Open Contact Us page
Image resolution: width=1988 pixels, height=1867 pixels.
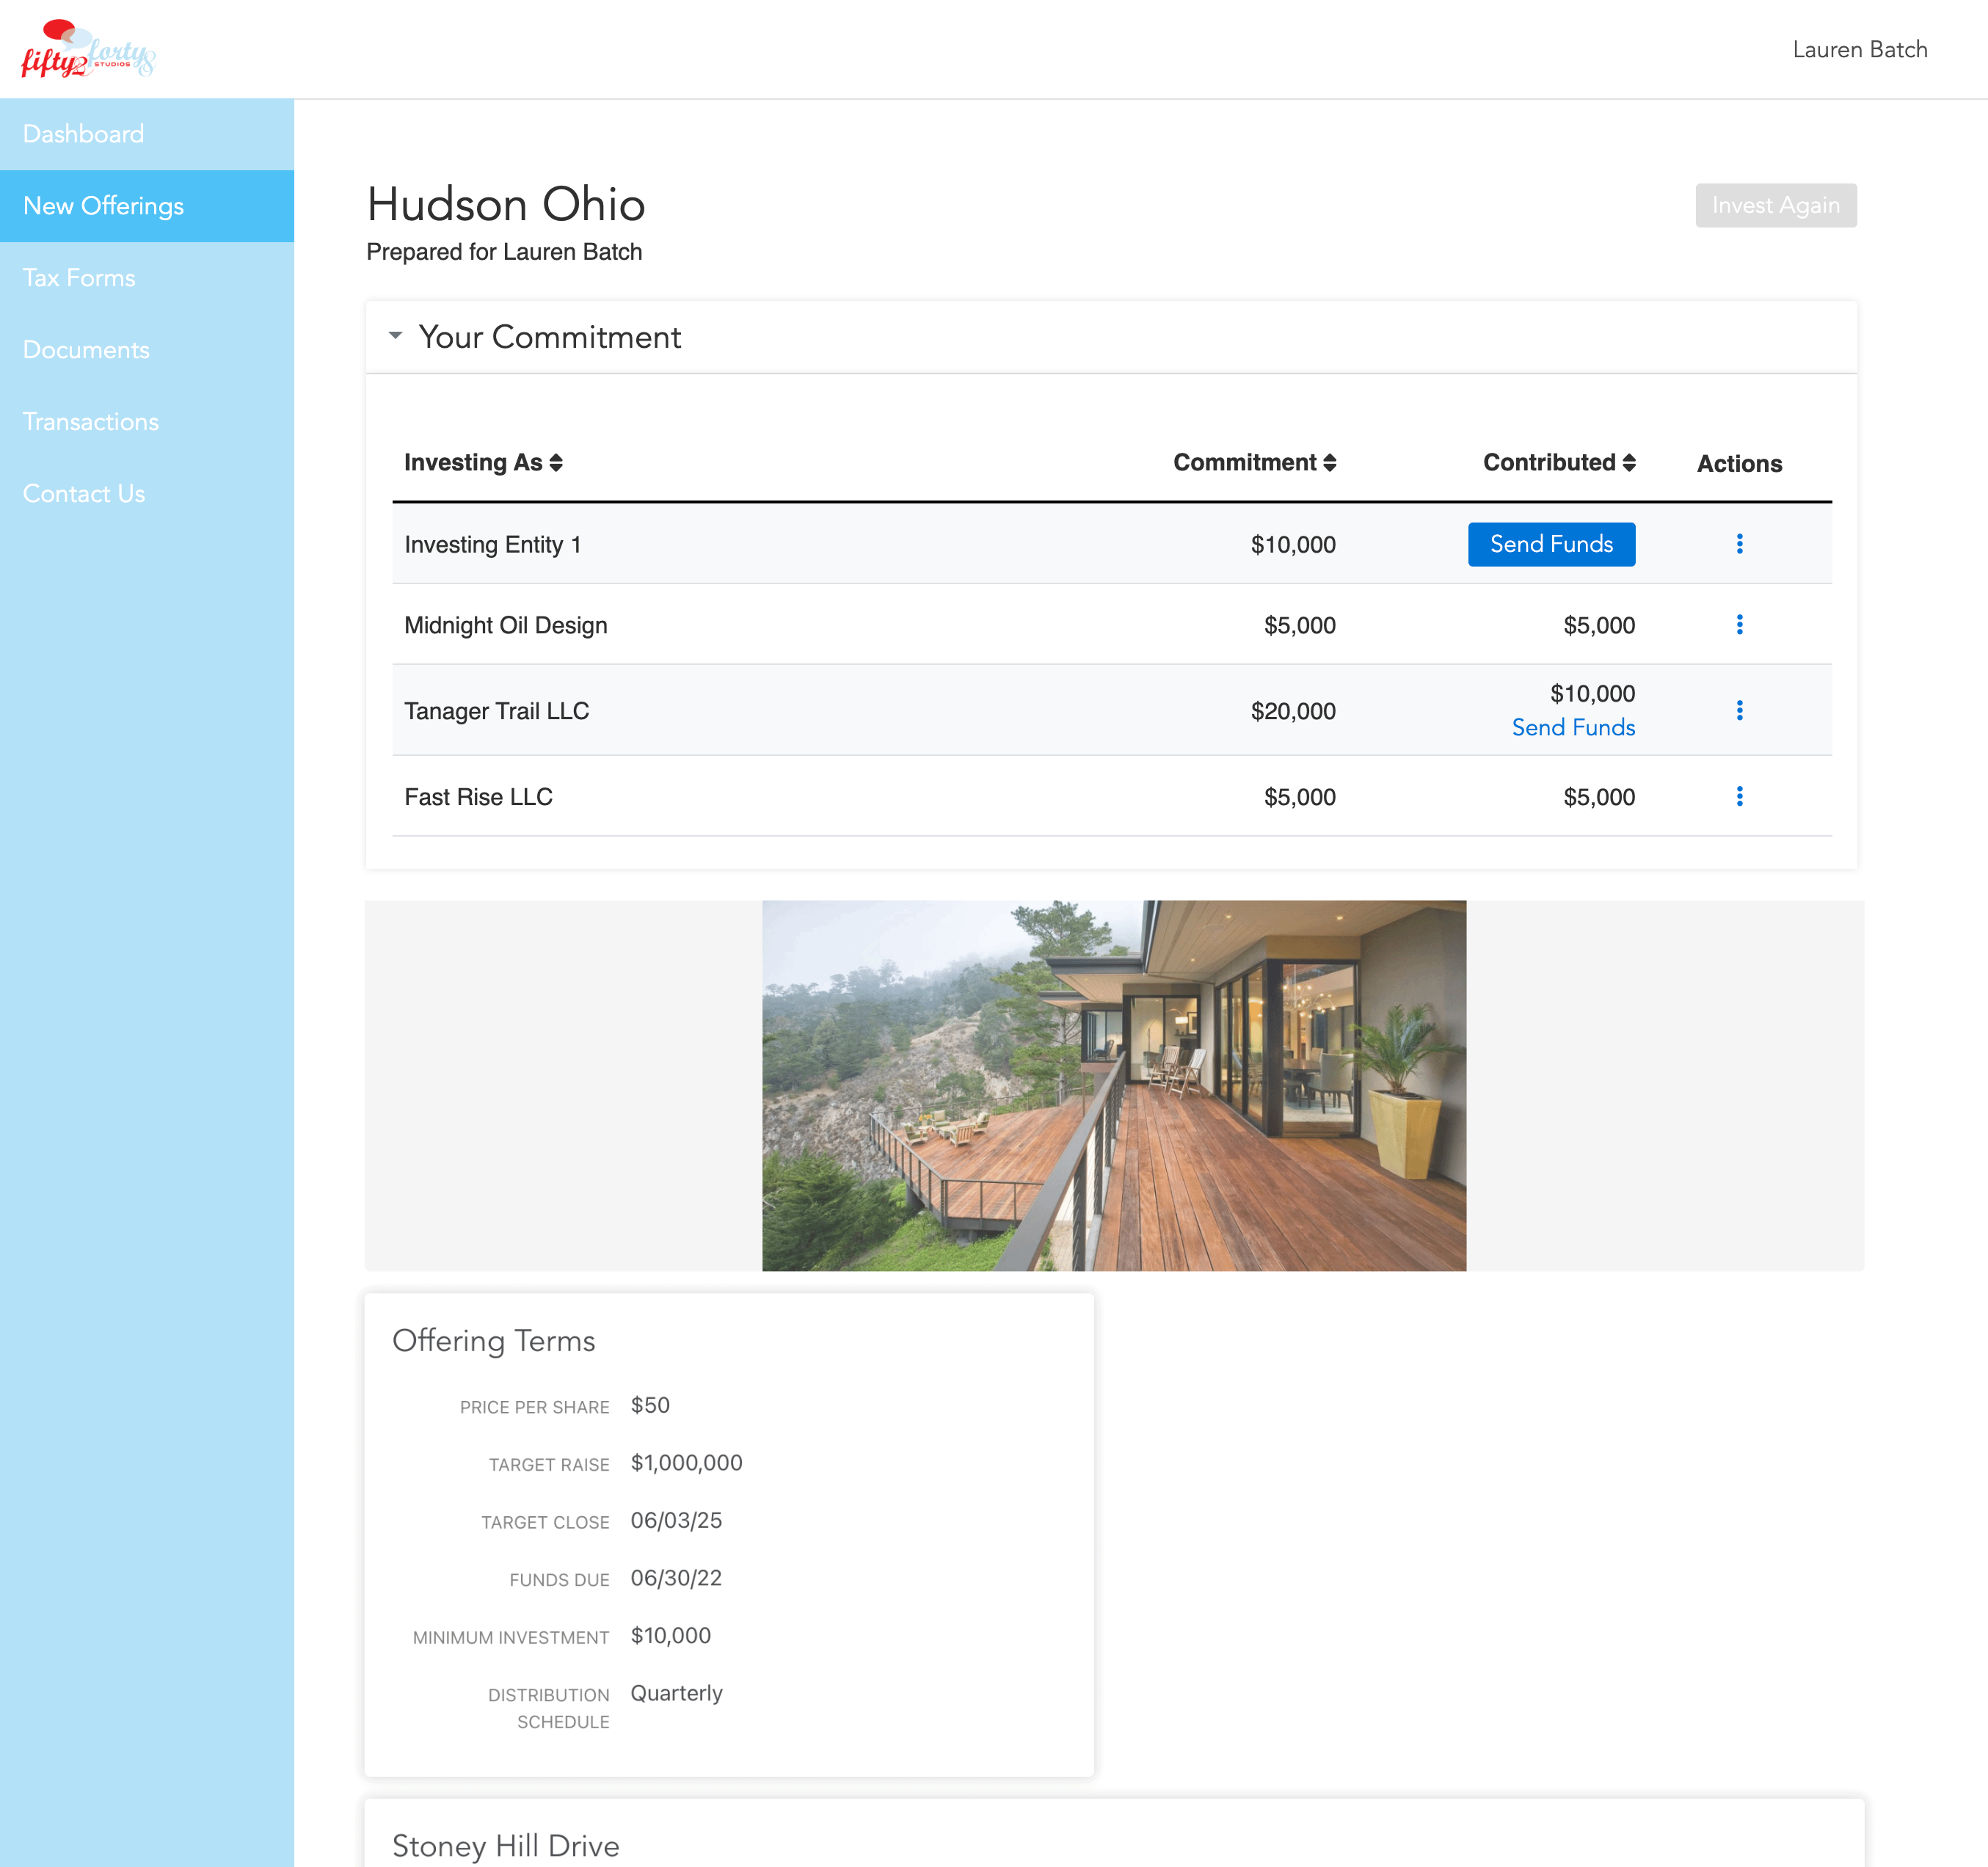(x=84, y=494)
